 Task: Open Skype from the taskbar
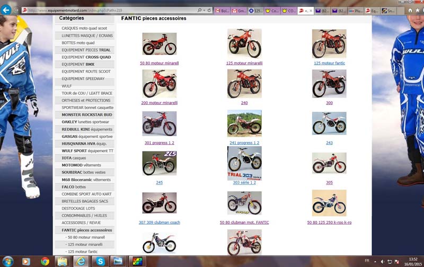click(100, 261)
